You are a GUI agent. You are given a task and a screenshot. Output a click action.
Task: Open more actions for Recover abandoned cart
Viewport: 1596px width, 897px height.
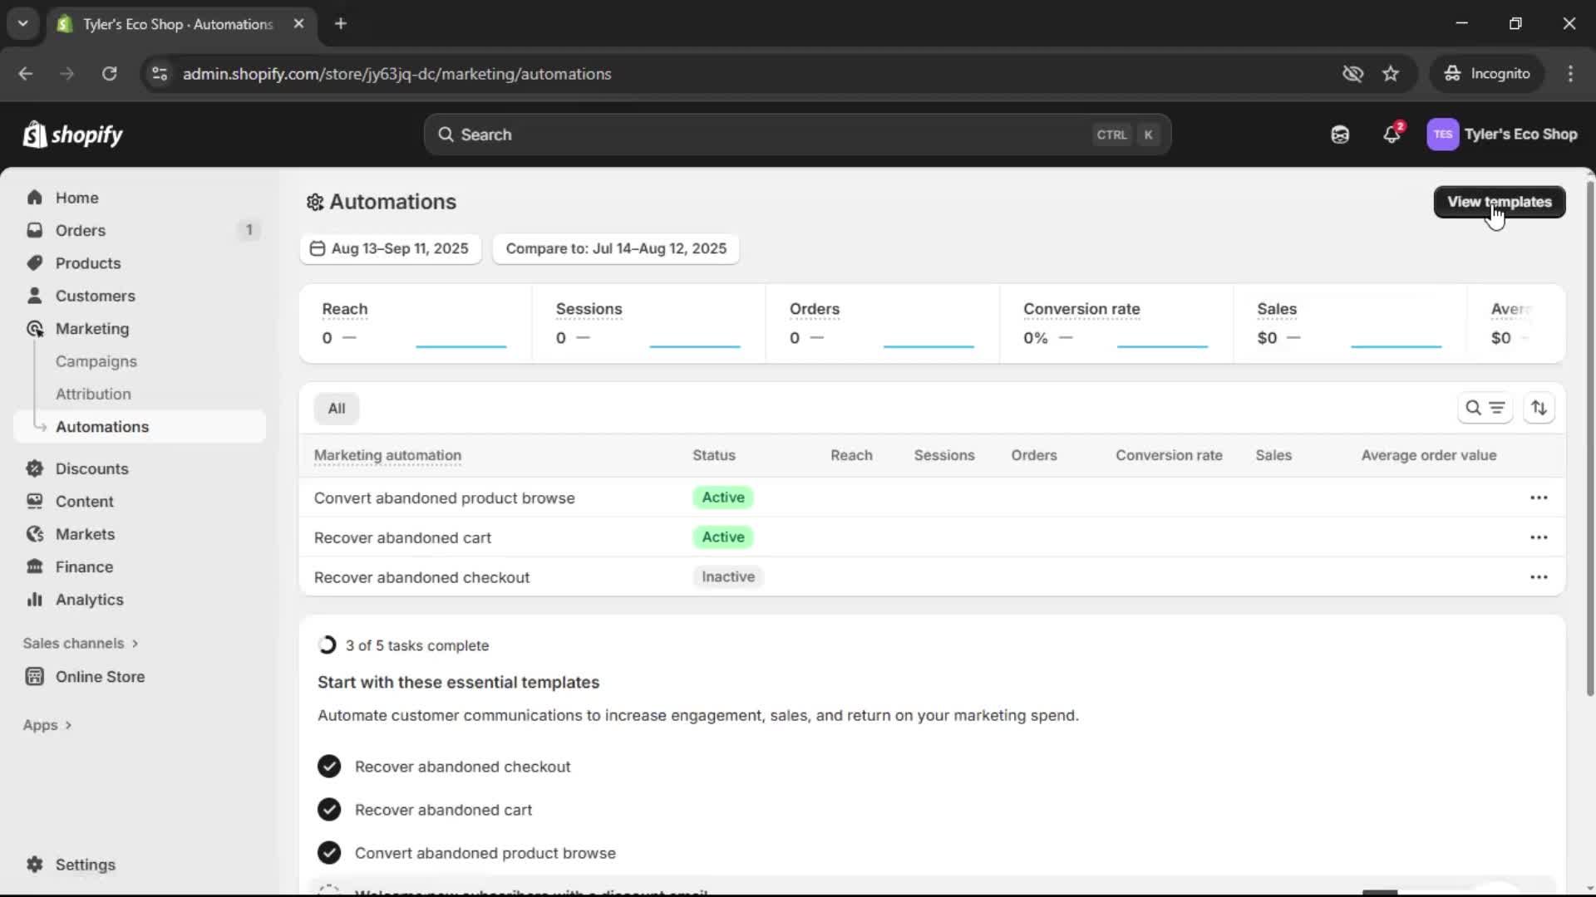[1539, 537]
